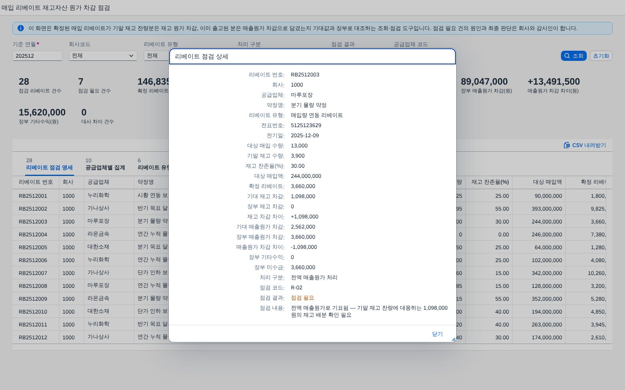The height and width of the screenshot is (390, 625).
Task: Click the 닫기 button in the dialog
Action: pyautogui.click(x=437, y=334)
